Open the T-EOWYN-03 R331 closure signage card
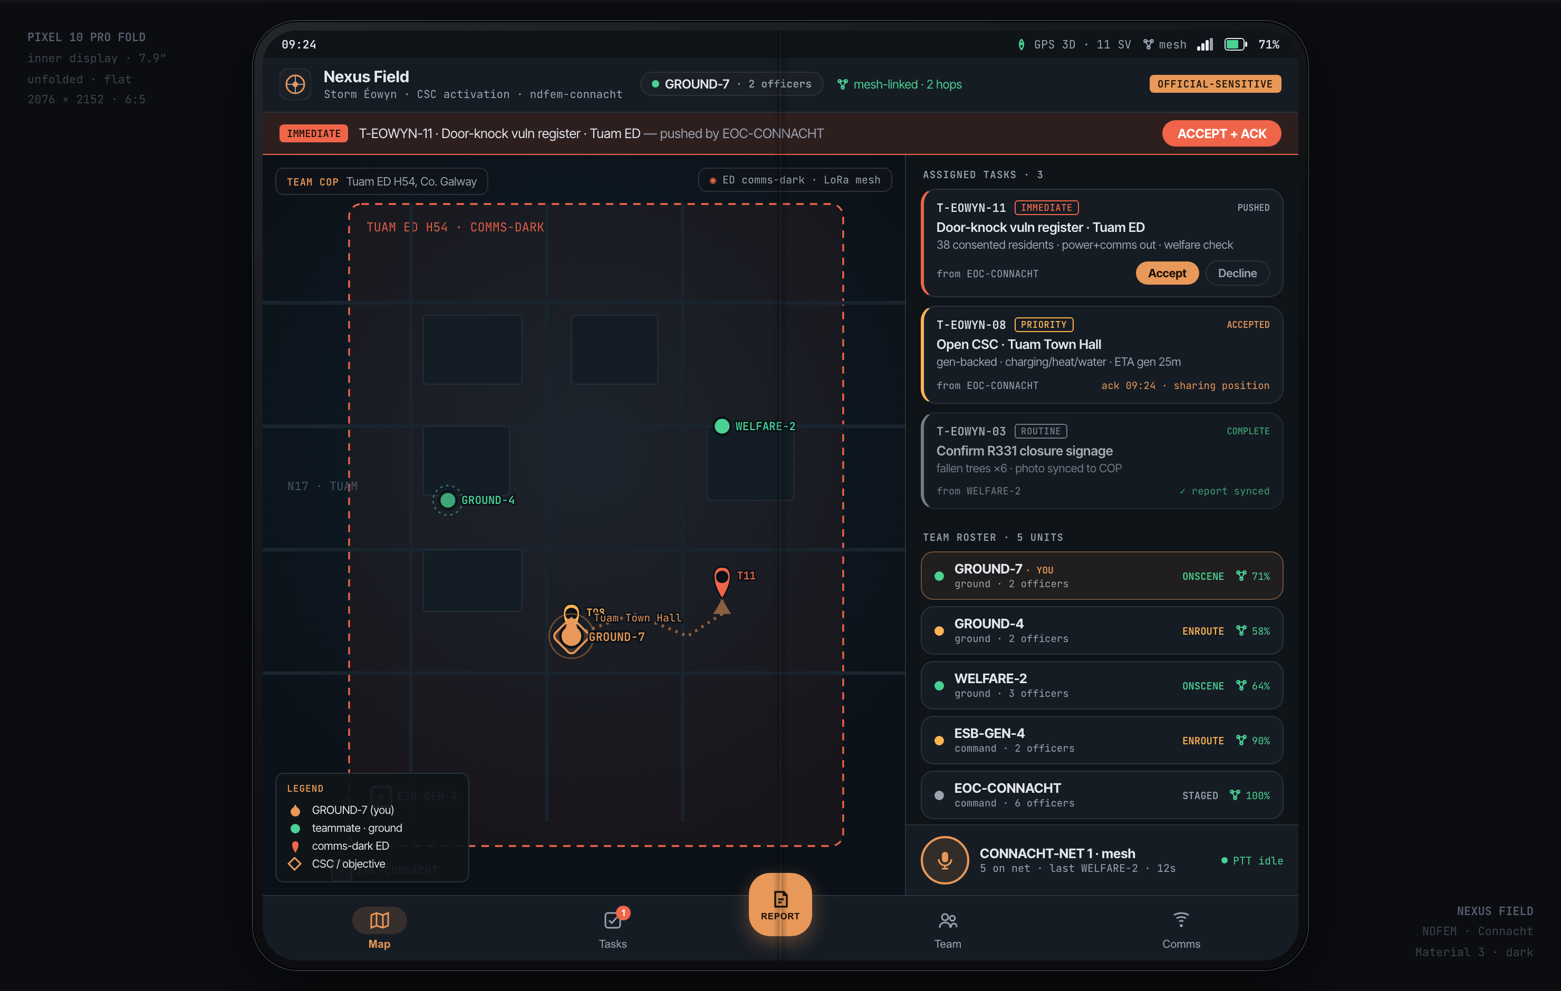The height and width of the screenshot is (991, 1561). (1101, 461)
